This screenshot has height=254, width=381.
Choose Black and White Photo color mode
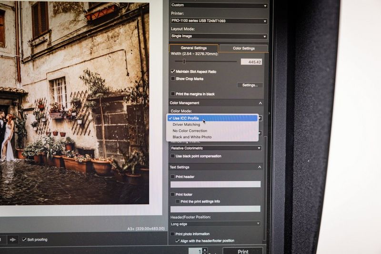192,137
